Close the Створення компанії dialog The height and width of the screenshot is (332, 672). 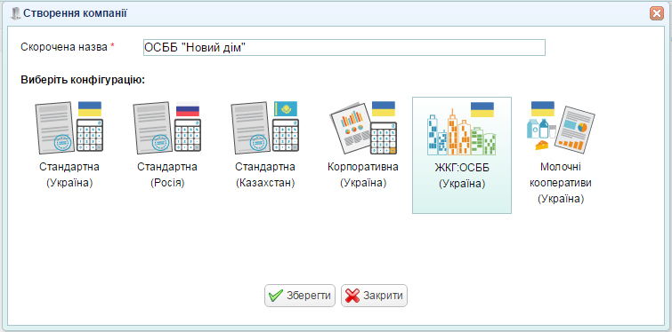tap(656, 13)
